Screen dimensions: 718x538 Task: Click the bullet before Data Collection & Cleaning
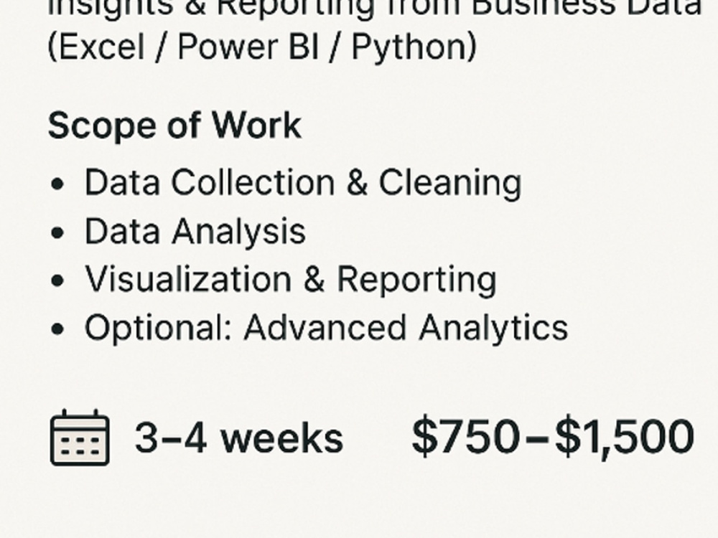tap(57, 184)
